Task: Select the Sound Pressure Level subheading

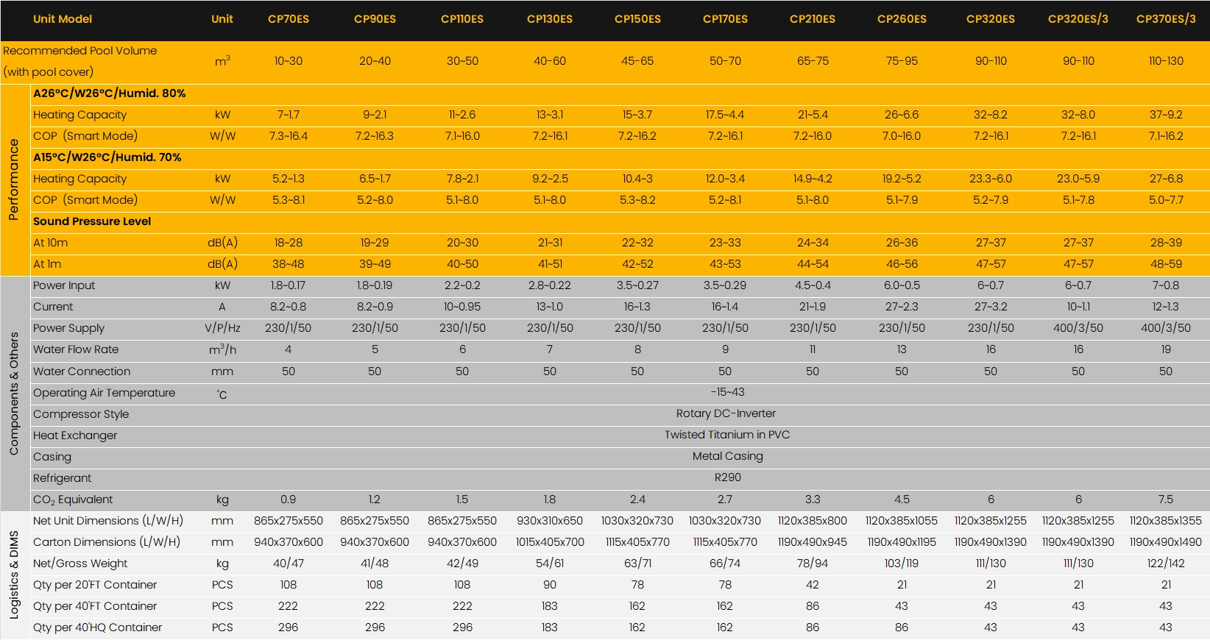Action: point(92,221)
